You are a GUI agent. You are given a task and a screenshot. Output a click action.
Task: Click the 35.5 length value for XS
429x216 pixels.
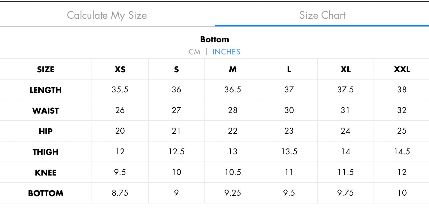[x=120, y=90]
